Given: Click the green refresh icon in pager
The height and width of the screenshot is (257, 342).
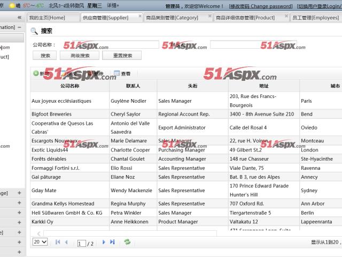Looking at the screenshot, I should tap(127, 242).
